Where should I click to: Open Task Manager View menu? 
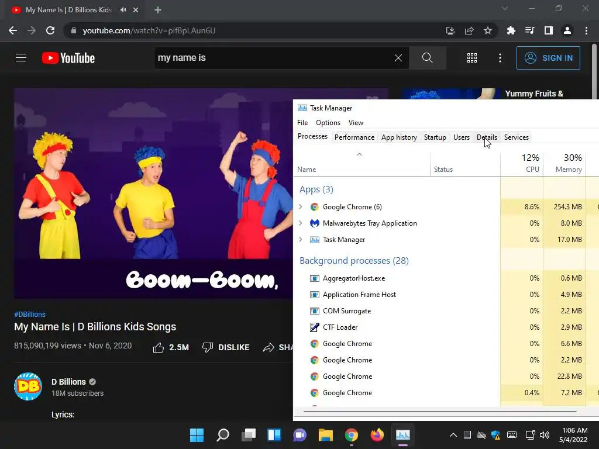[356, 123]
